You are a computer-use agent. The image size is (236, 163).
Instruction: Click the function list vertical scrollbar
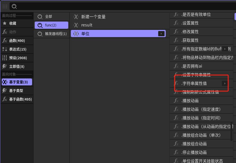[231, 132]
